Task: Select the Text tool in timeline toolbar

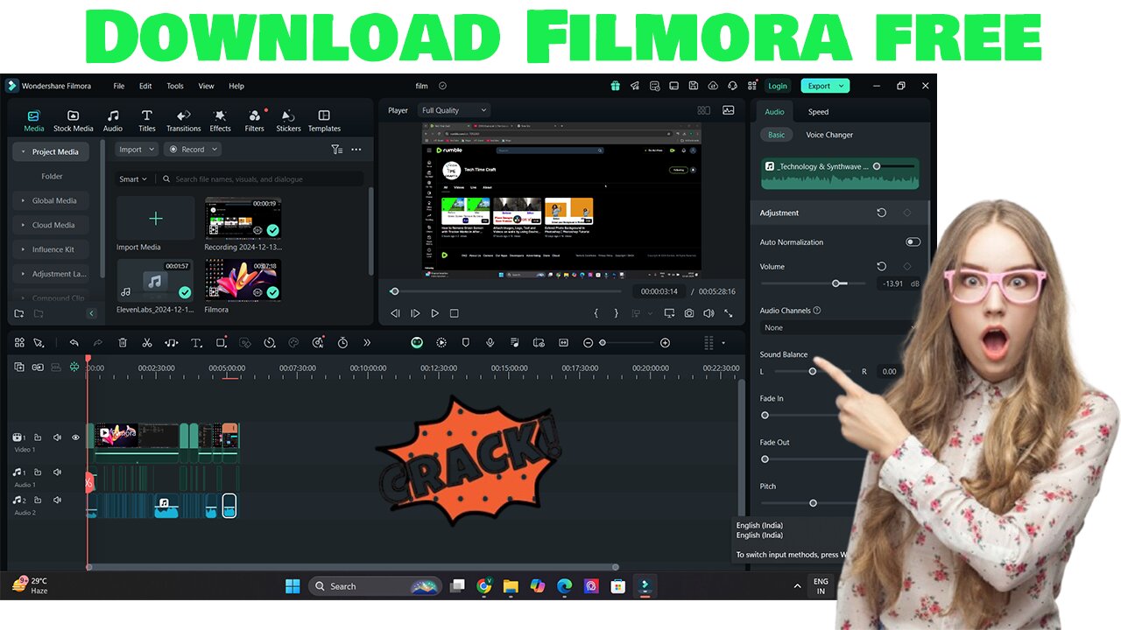Action: pos(196,343)
